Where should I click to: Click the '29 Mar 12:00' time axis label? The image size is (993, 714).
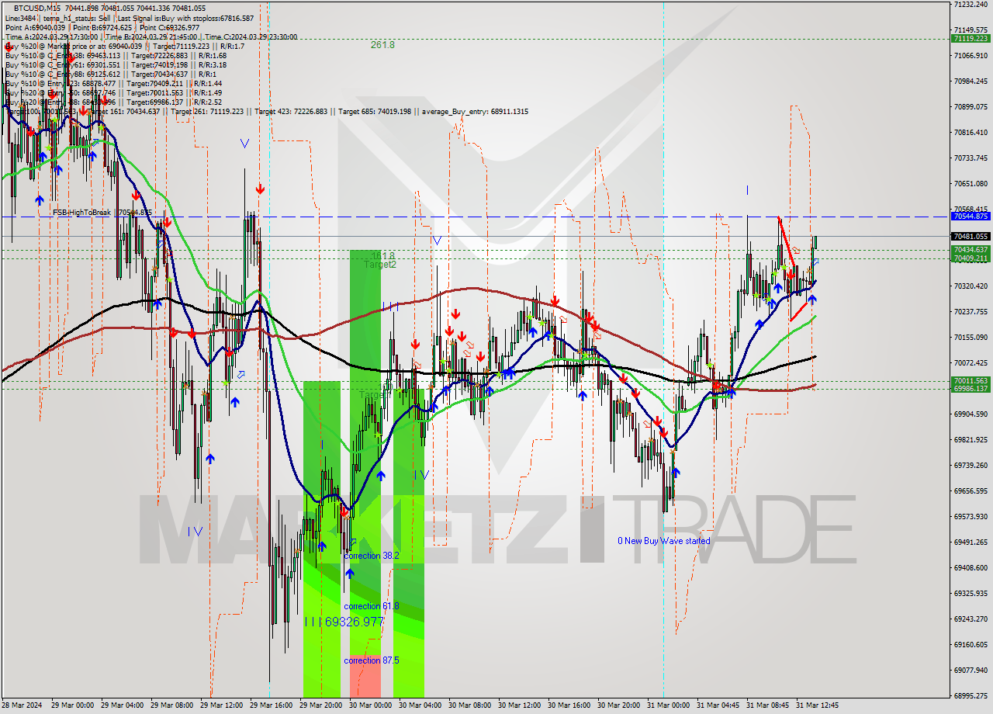click(x=221, y=705)
